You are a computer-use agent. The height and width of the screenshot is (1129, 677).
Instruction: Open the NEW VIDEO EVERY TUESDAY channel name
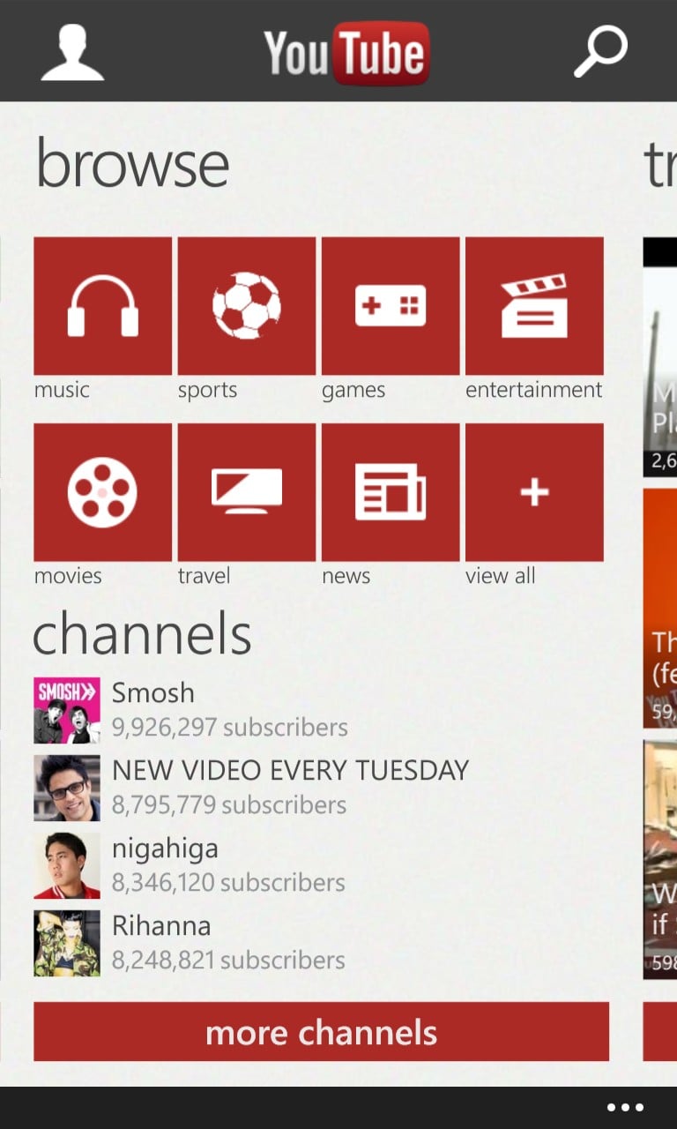pos(290,771)
